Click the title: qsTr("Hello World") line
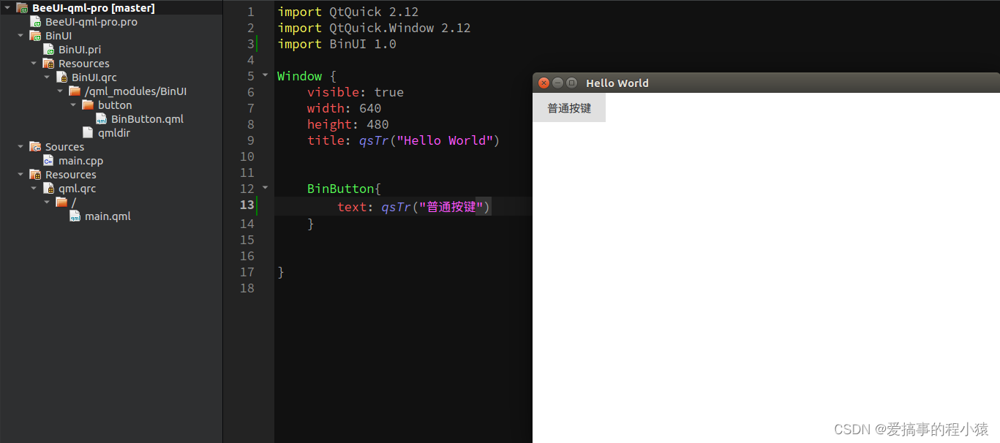The image size is (1000, 443). pos(404,140)
